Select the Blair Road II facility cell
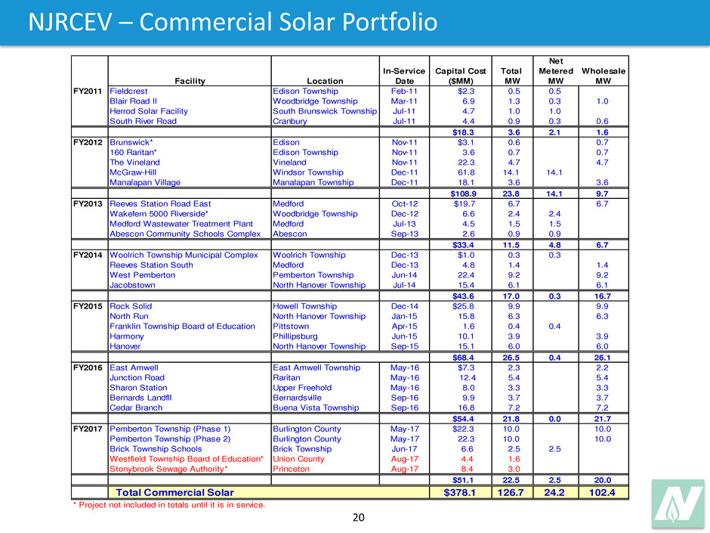The width and height of the screenshot is (710, 533). coord(133,101)
